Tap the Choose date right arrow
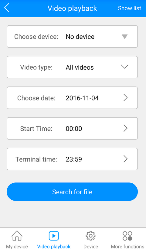The image size is (146, 249). point(125,98)
